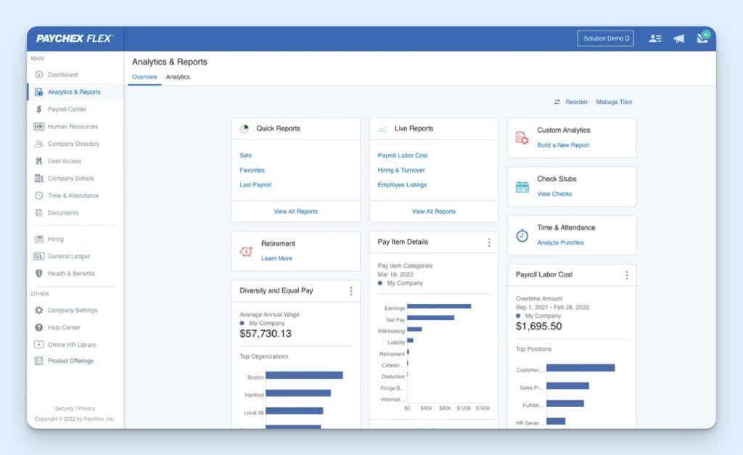The height and width of the screenshot is (455, 743).
Task: Open the mail notifications icon
Action: (x=703, y=37)
